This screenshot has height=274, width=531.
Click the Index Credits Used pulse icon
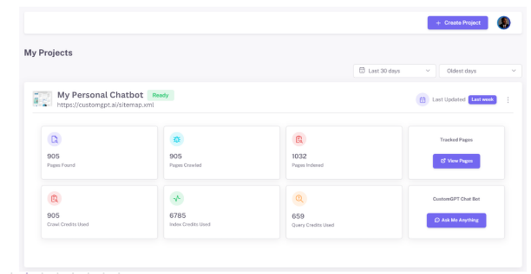tap(176, 199)
